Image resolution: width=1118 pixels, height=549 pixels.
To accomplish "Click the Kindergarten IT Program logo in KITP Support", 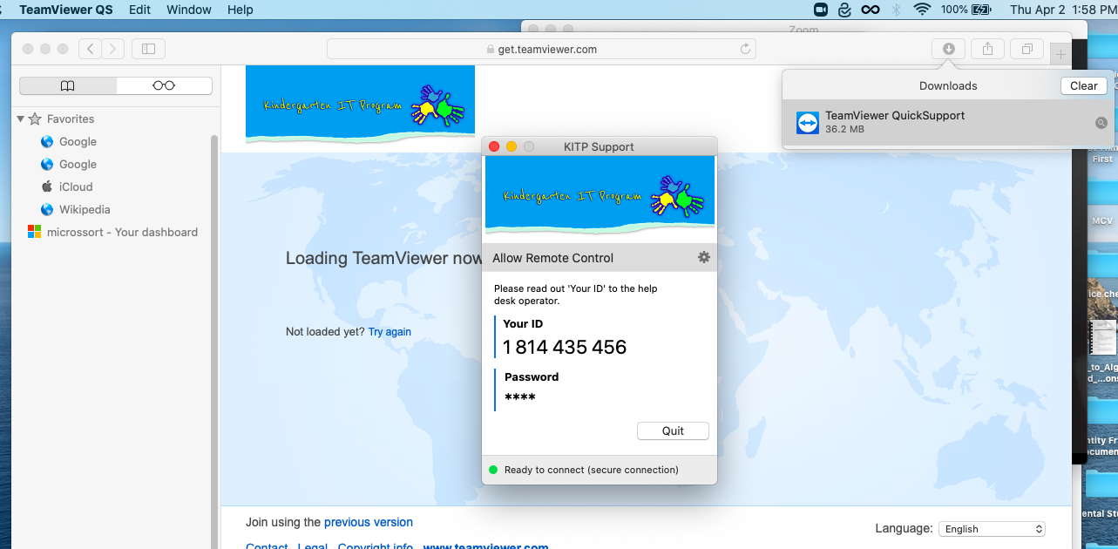I will [600, 195].
